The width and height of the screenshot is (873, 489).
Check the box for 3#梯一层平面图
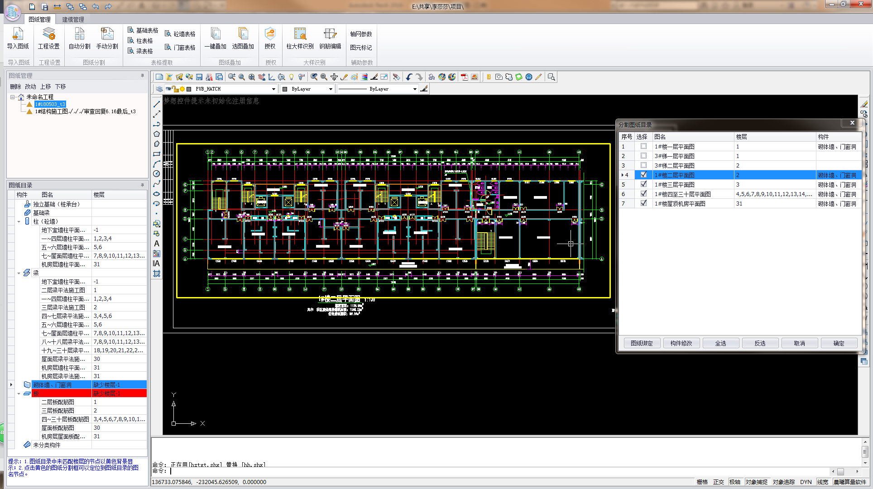coord(643,156)
